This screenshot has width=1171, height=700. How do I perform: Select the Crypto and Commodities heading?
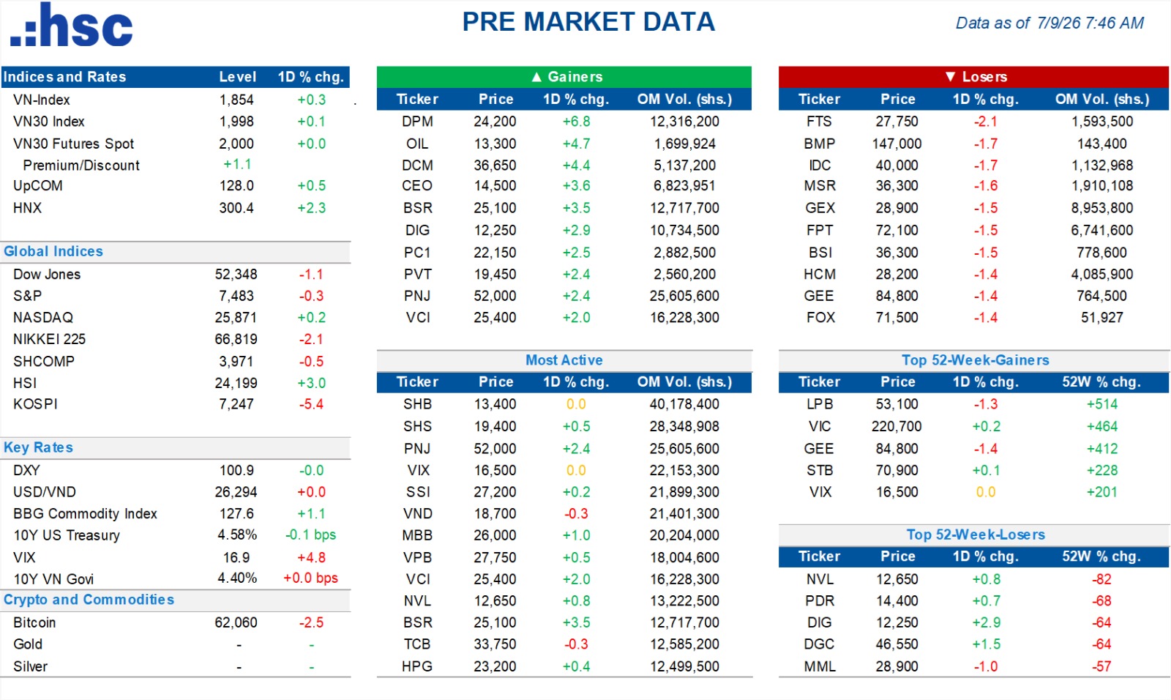89,600
